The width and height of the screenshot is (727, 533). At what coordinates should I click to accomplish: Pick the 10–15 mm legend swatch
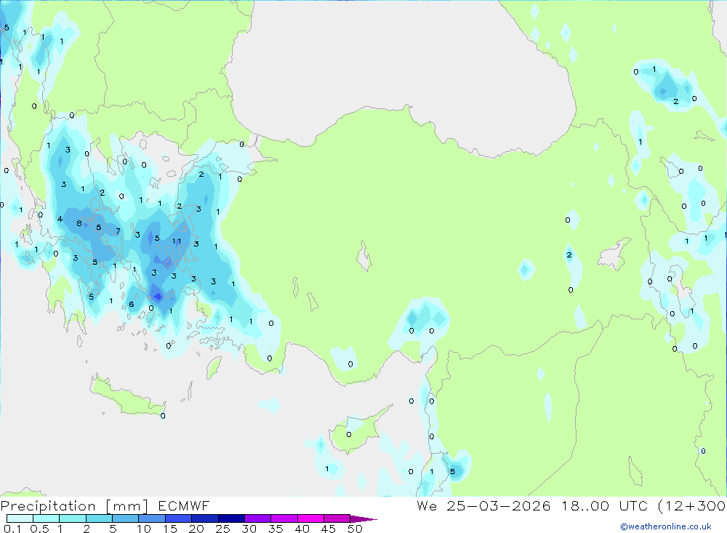coord(152,518)
